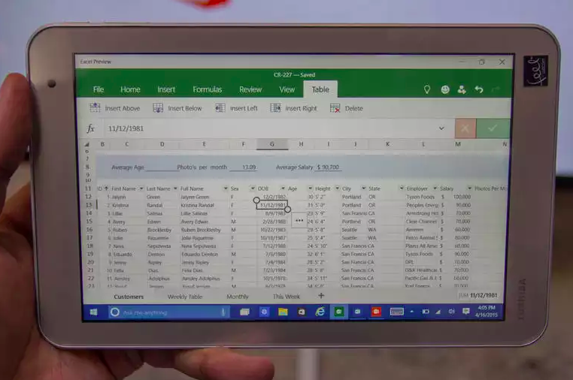Select the This Week sheet tab

tap(286, 297)
